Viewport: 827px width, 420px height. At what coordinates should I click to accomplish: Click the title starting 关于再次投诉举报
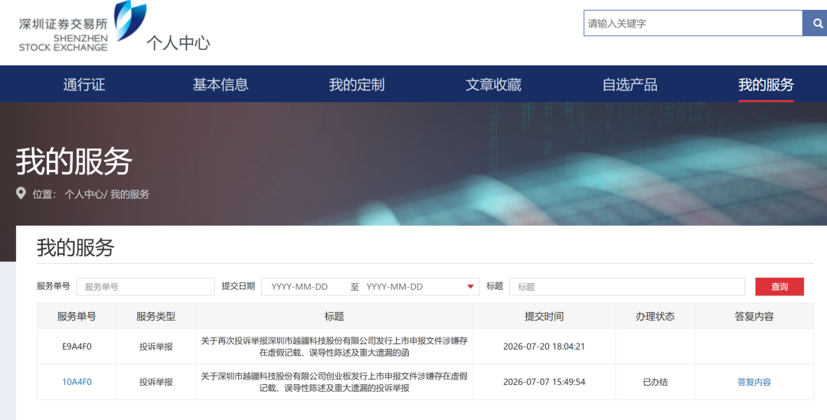(x=335, y=347)
